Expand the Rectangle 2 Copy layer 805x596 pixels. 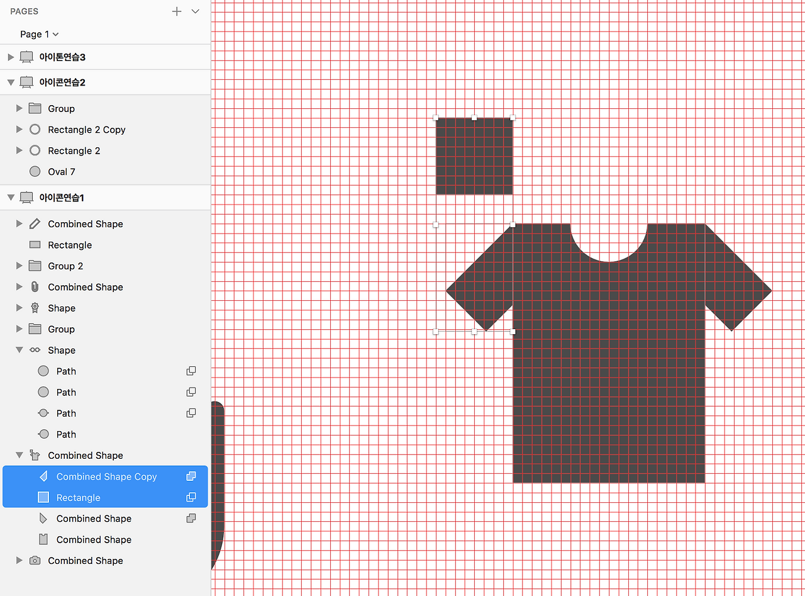19,130
